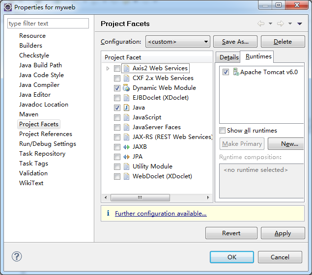Screen dimensions: 312x275
Task: Click the JPA arrows icon
Action: coord(126,157)
